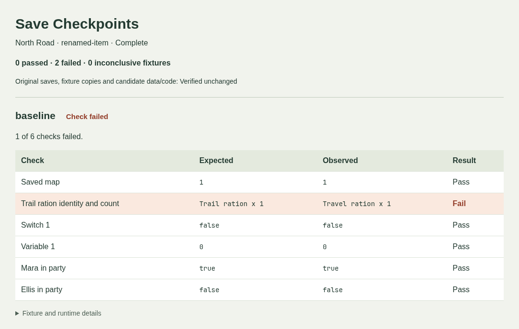The image size is (519, 329).
Task: Click the 'Saved map' row label
Action: click(x=40, y=182)
